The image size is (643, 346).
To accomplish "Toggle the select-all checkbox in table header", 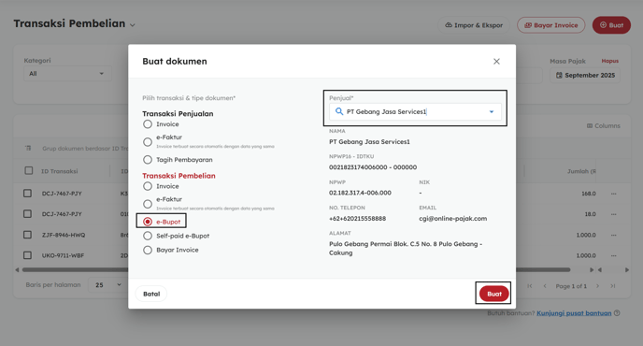I will [x=29, y=170].
